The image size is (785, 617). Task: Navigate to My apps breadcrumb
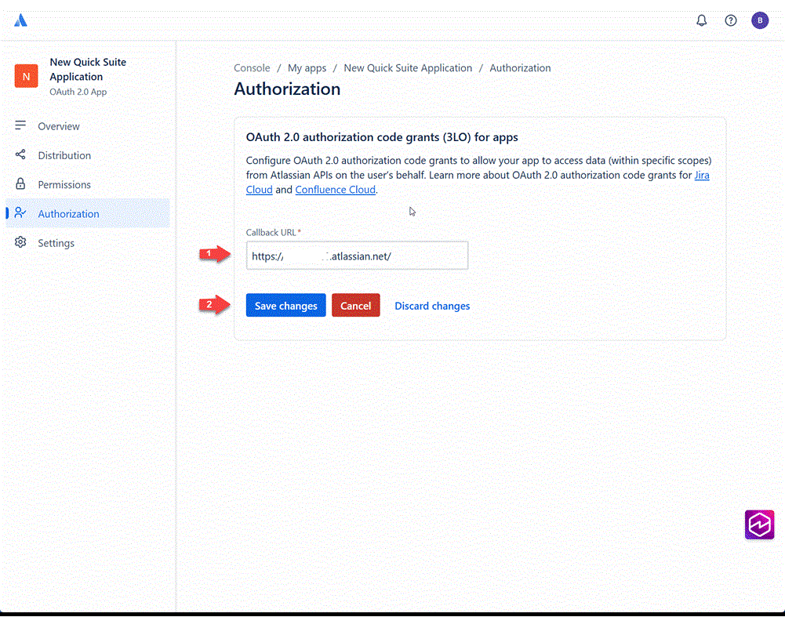307,68
